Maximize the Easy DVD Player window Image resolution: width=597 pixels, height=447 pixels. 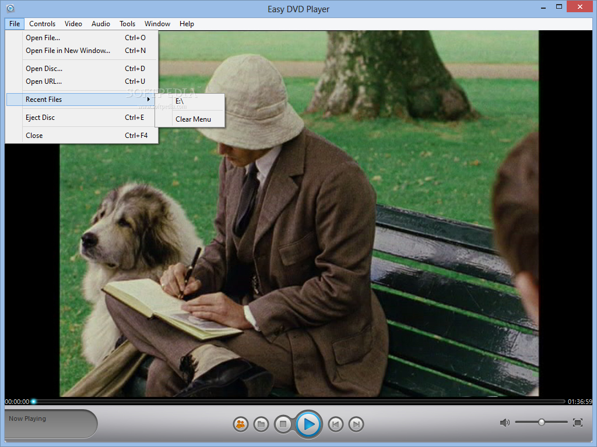tap(559, 7)
